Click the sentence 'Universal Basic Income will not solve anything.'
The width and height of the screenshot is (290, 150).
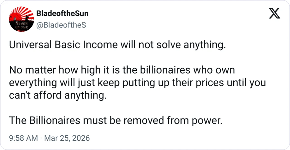[116, 45]
